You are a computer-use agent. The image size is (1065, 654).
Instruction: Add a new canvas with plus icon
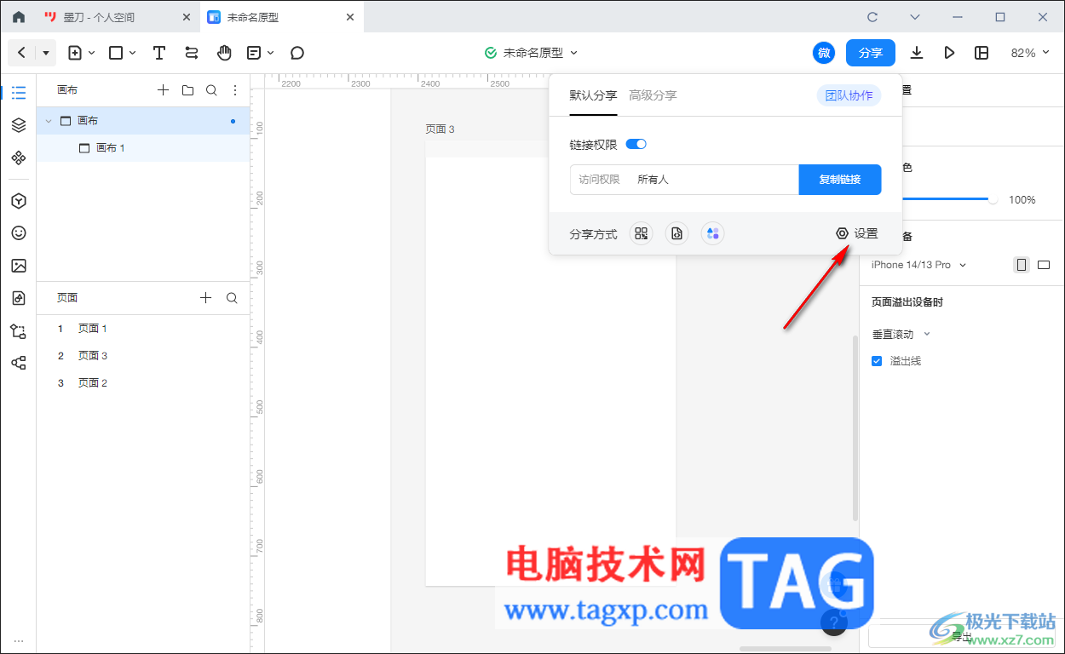click(x=164, y=90)
